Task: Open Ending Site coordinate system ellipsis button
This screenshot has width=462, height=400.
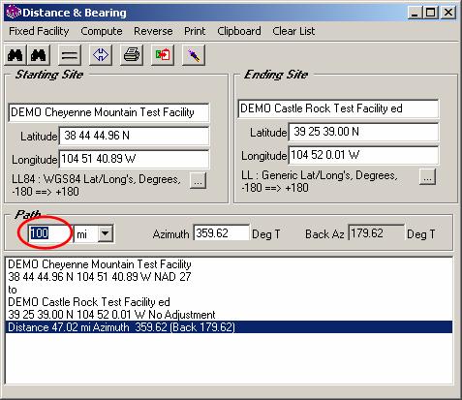Action: click(x=427, y=177)
